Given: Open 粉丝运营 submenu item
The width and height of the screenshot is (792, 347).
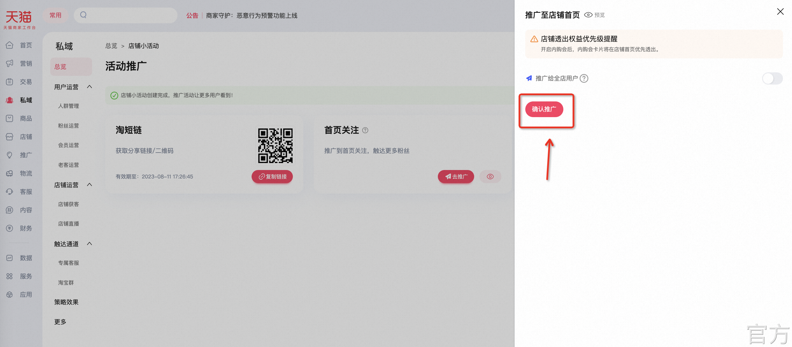Looking at the screenshot, I should tap(68, 126).
